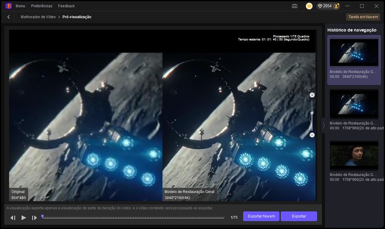Viewport: 385px width, 229px height.
Task: Zoom out with the minus icon
Action: click(312, 135)
